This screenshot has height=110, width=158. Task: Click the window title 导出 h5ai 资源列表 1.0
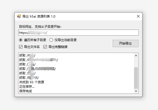(39, 16)
